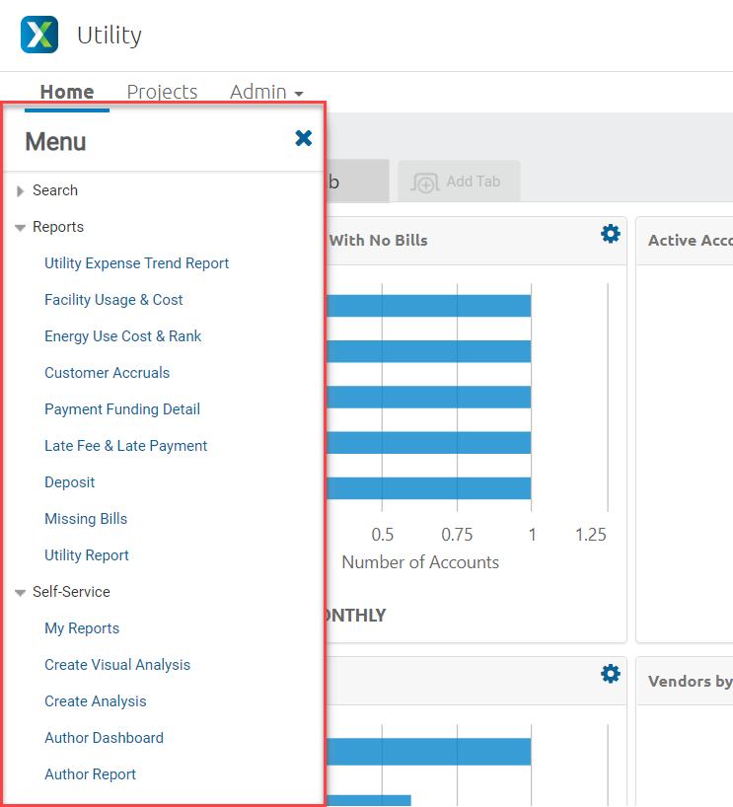Open Payment Funding Detail report
This screenshot has width=733, height=807.
pos(122,409)
